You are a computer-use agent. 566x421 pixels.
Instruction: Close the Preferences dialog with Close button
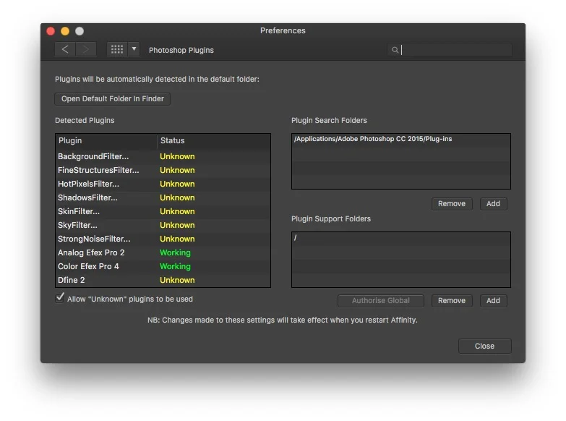[x=484, y=346]
